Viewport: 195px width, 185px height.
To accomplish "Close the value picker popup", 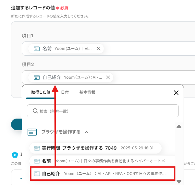I will [176, 93].
